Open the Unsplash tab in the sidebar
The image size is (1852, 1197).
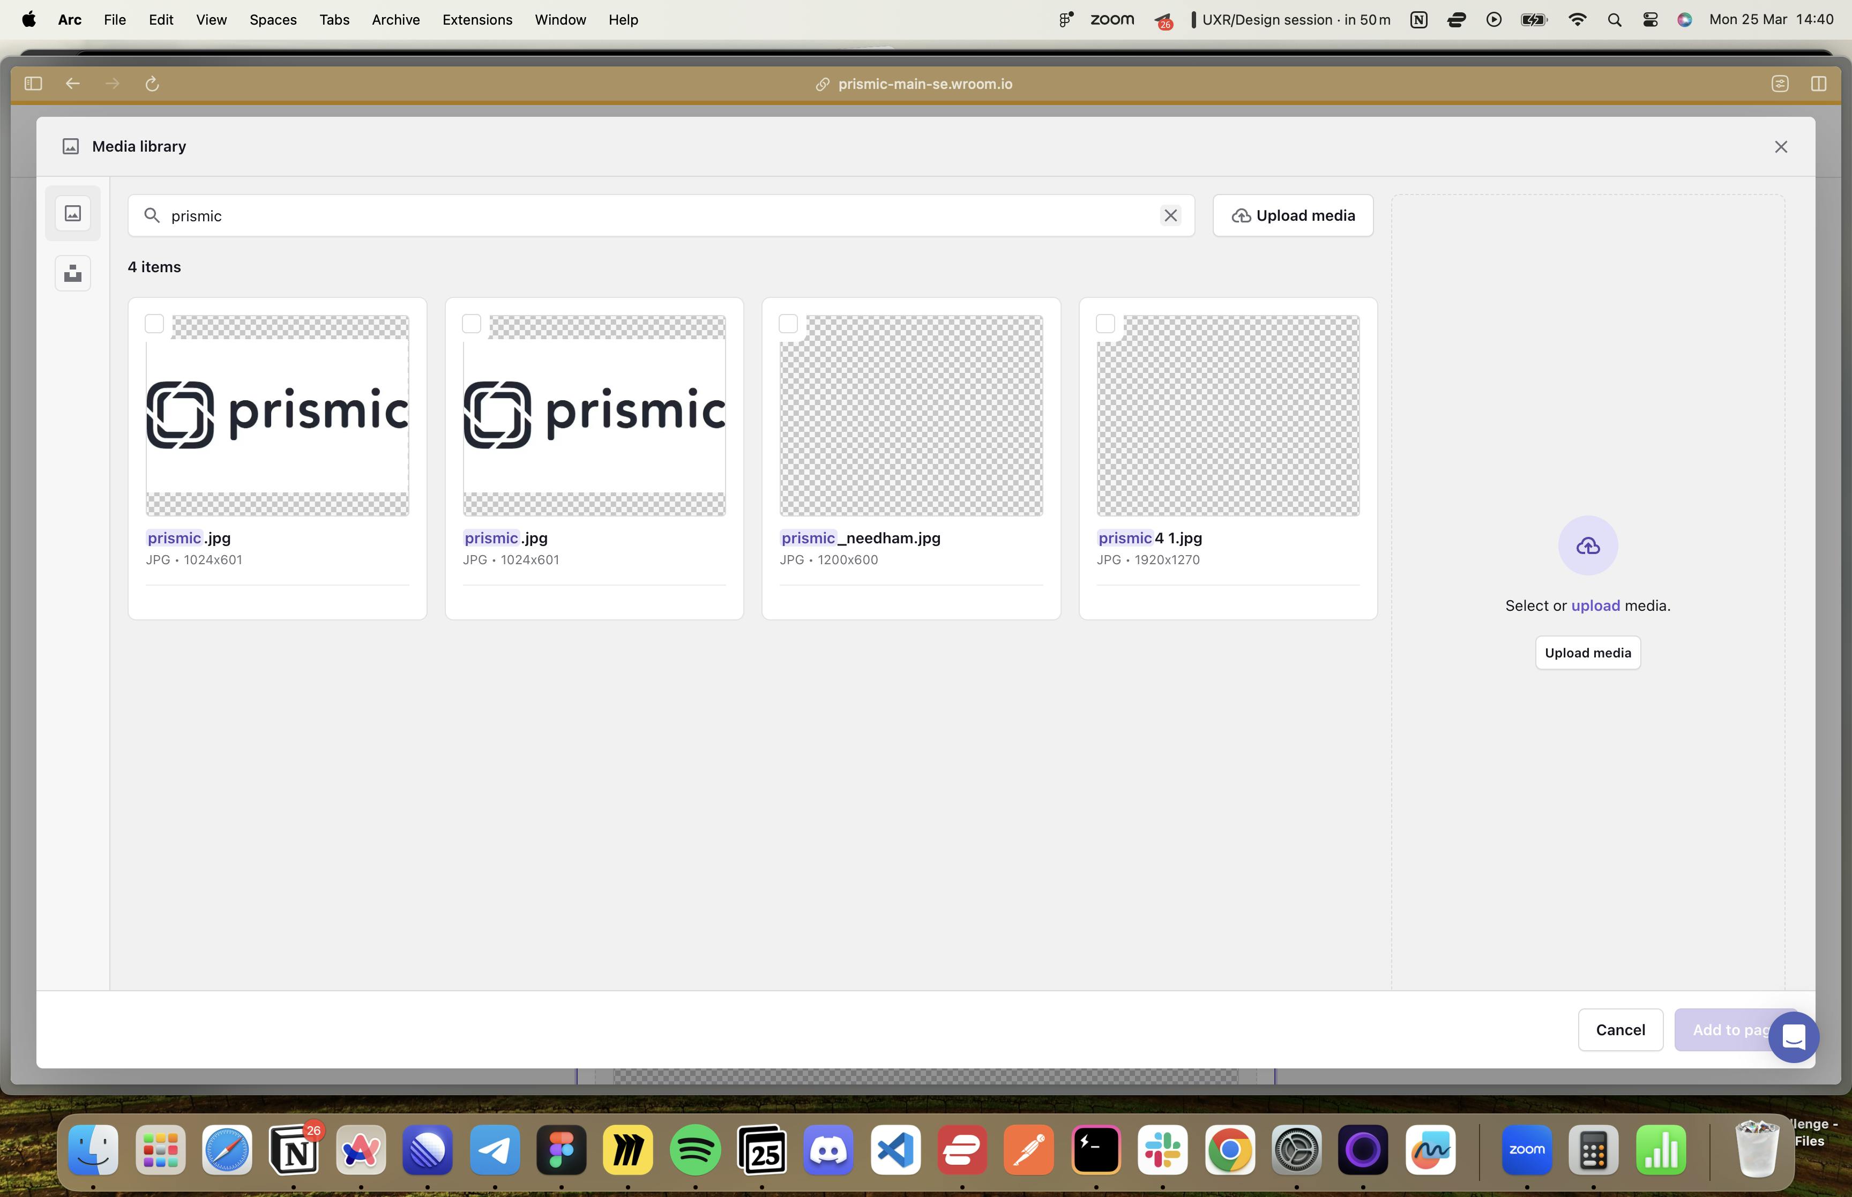coord(72,274)
